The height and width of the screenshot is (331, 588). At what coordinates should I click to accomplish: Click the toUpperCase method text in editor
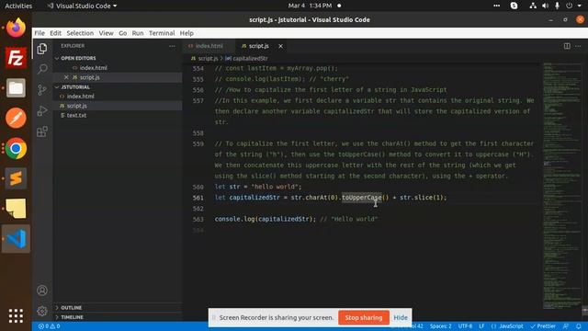(x=361, y=198)
